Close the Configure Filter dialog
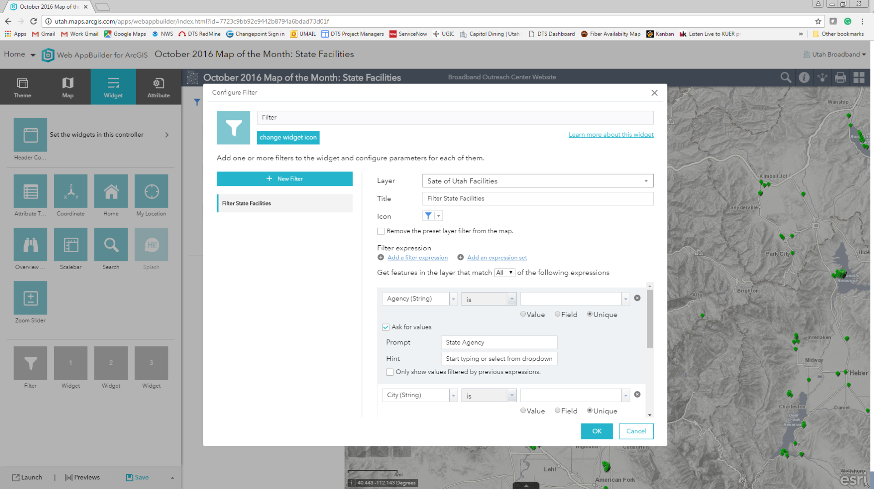Screen dimensions: 874x489 pos(655,93)
